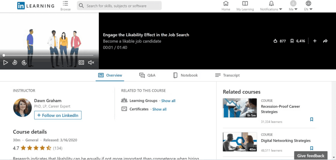Click the video progress slider
The height and width of the screenshot is (160, 336).
coord(49,55)
